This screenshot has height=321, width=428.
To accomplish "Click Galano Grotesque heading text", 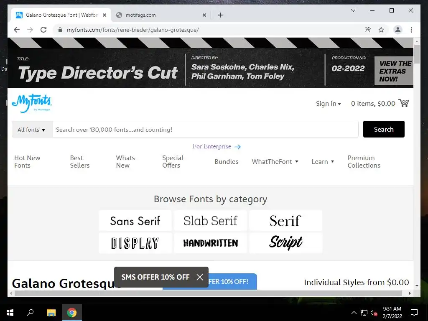I will pos(63,283).
